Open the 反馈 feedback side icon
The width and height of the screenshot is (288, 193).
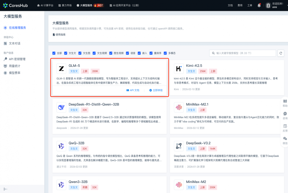(285, 128)
